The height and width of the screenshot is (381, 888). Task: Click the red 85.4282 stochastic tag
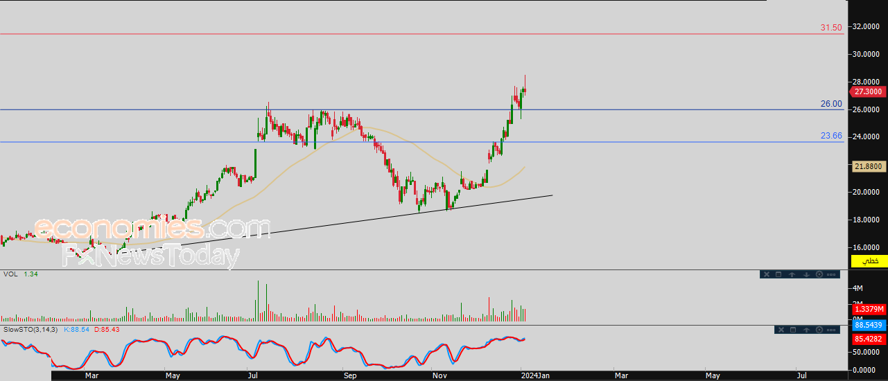click(869, 339)
